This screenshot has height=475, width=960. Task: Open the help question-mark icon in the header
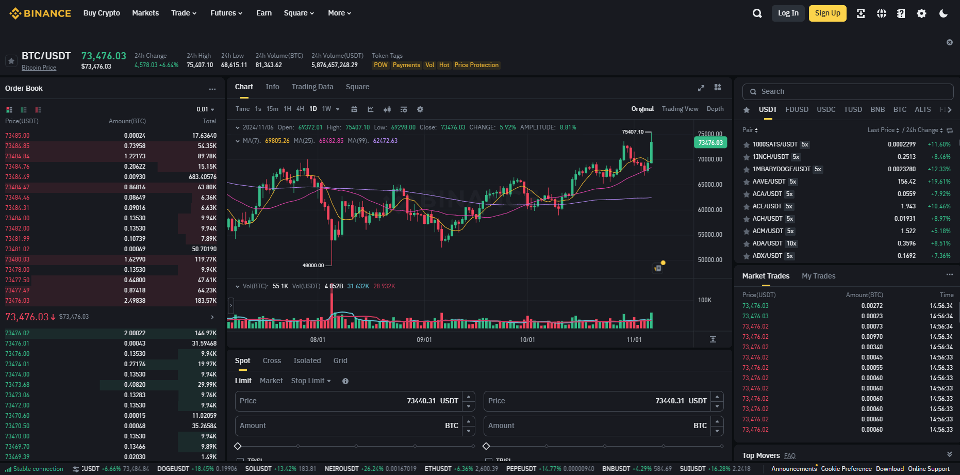coord(901,13)
